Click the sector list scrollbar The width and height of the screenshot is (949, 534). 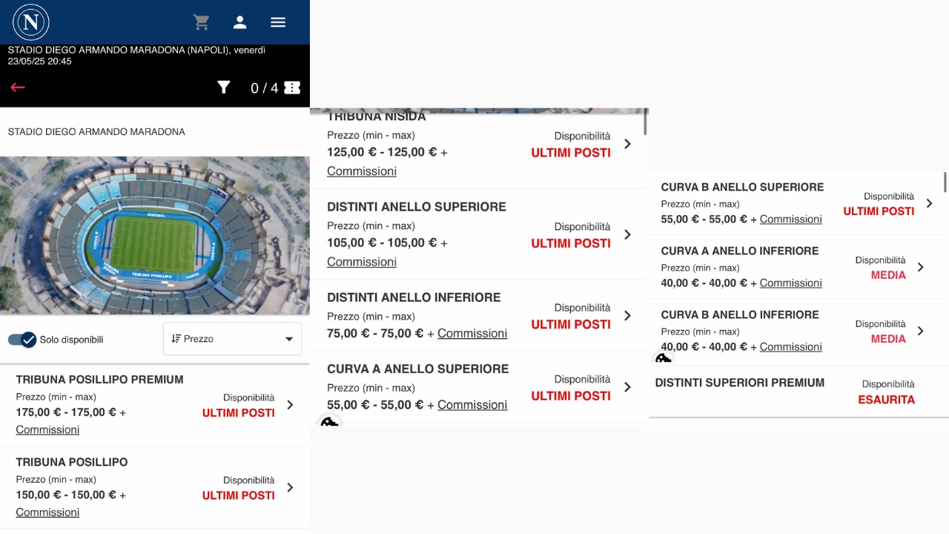(x=646, y=122)
